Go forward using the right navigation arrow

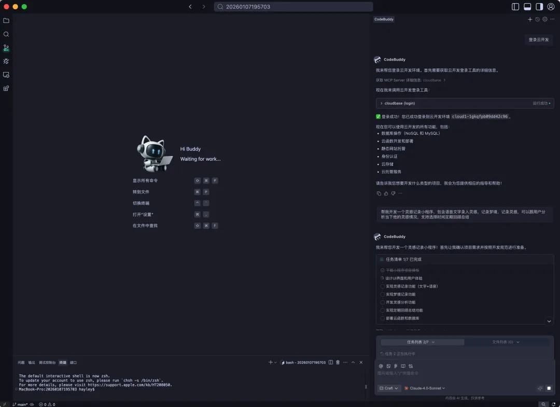click(x=204, y=7)
